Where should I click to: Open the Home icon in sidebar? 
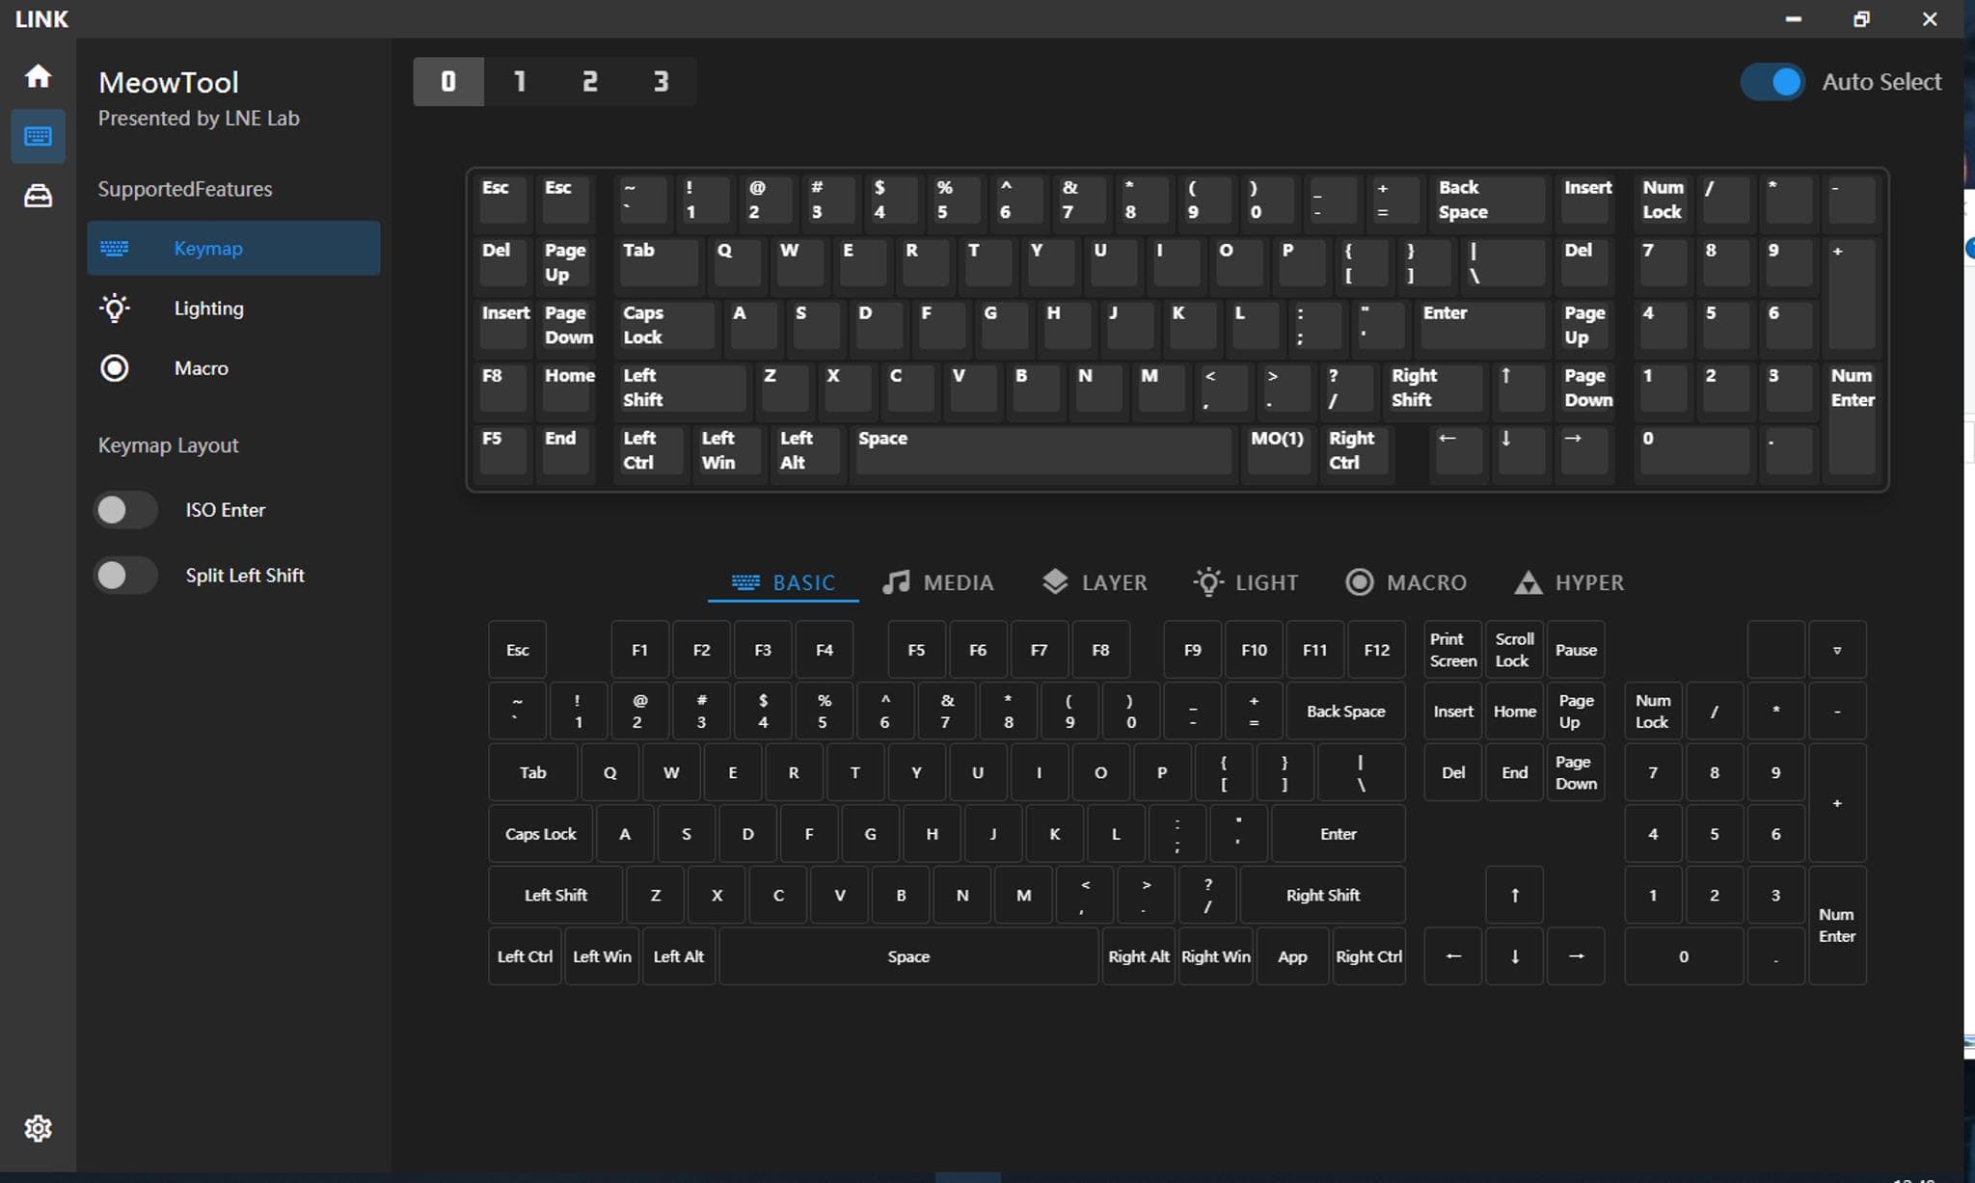click(x=38, y=76)
